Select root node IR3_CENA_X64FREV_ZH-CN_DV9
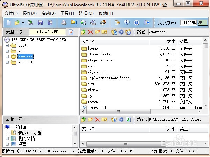 click(38, 40)
